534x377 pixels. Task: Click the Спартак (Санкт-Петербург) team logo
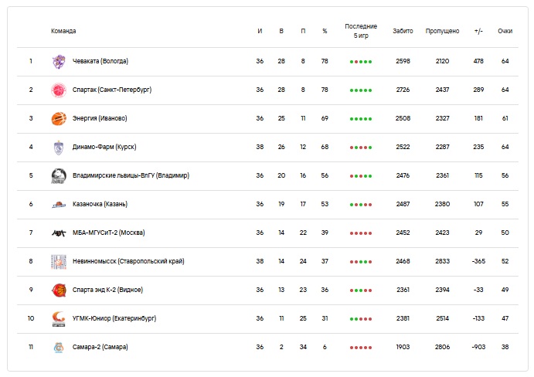pos(59,90)
